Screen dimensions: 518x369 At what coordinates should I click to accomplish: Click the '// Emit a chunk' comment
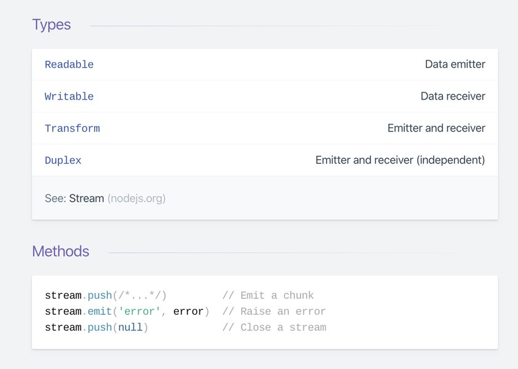[x=268, y=295]
